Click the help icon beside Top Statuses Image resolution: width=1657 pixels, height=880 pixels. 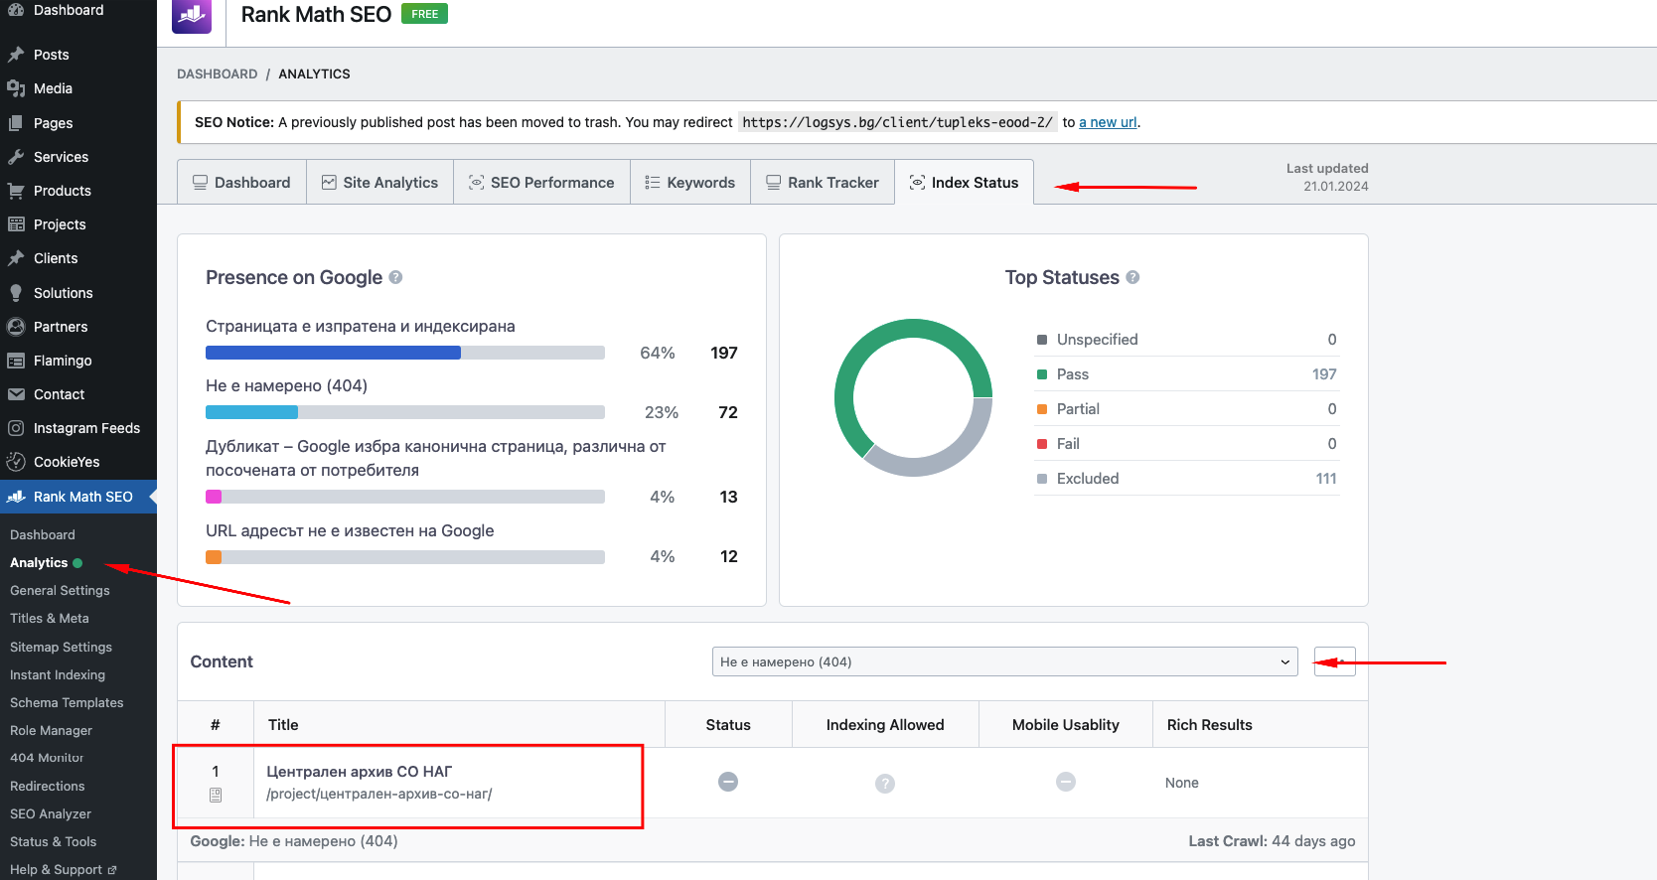(1132, 278)
